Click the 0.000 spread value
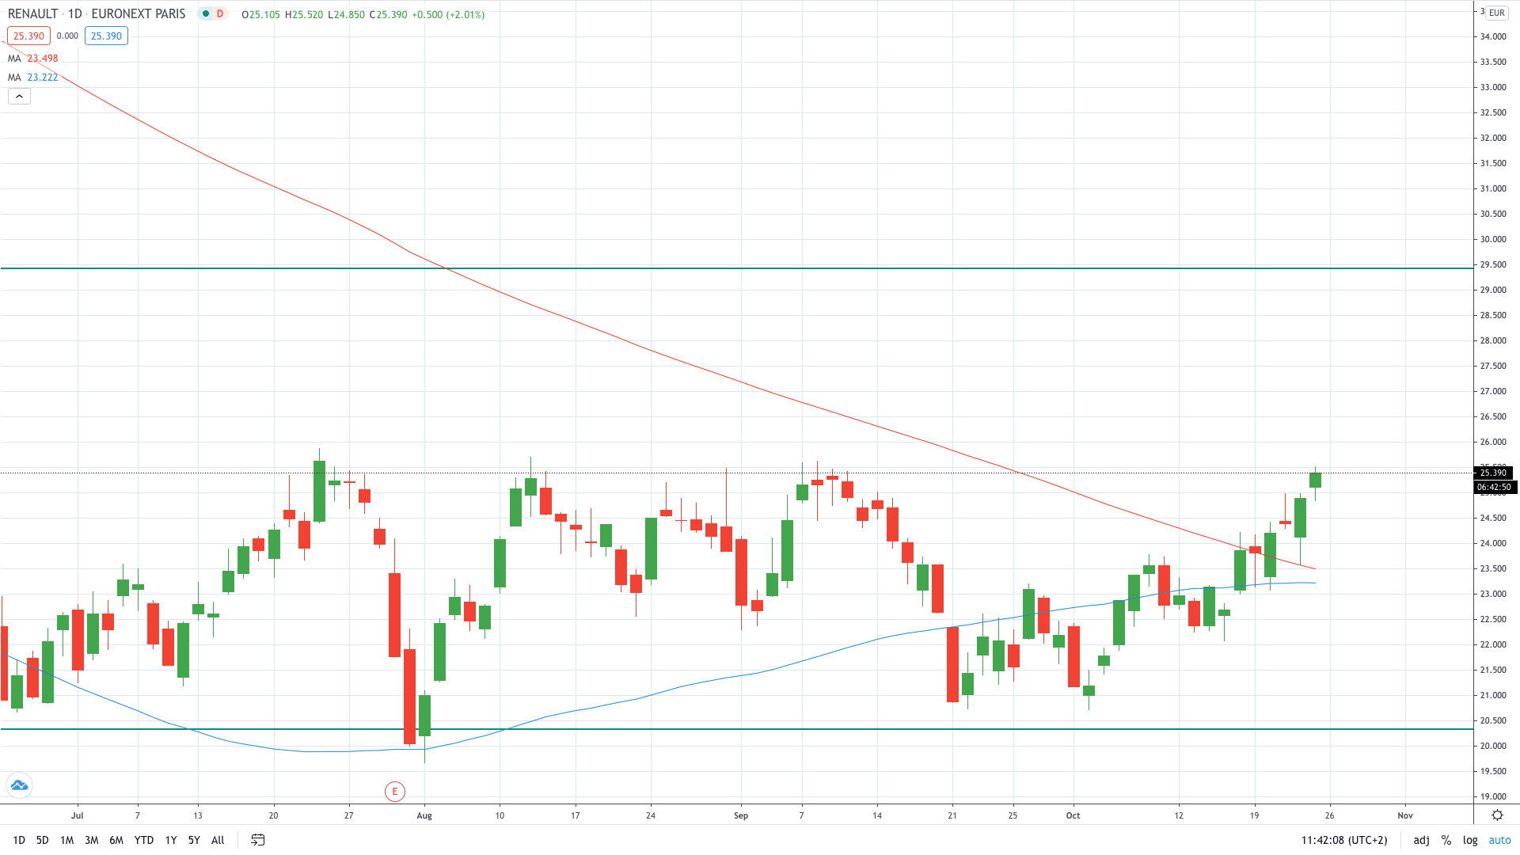Screen dimensions: 1520x855 [x=67, y=36]
